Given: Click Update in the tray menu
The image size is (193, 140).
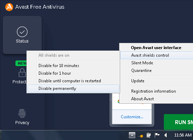Looking at the screenshot, I should coord(157,81).
